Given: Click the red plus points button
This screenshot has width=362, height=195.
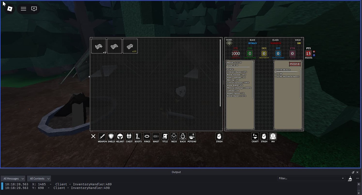Looking at the screenshot, I should click(x=314, y=52).
